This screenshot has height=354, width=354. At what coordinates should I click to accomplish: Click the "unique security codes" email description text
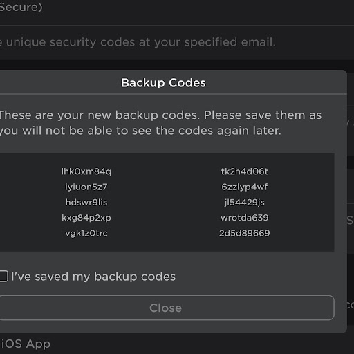138,42
